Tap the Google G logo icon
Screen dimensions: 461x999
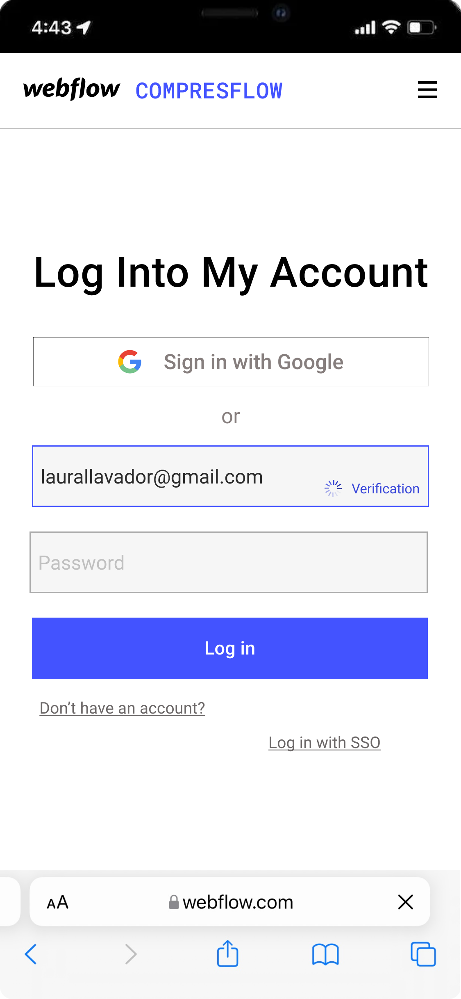pos(130,362)
